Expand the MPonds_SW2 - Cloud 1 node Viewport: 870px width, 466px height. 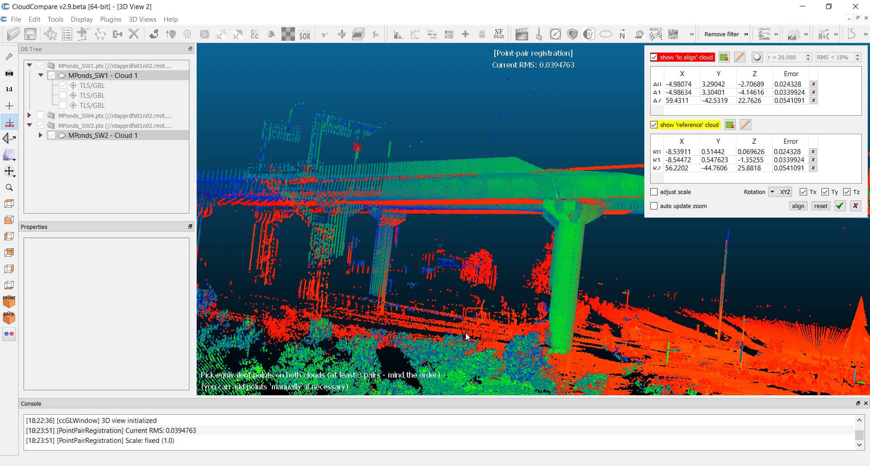pos(40,135)
